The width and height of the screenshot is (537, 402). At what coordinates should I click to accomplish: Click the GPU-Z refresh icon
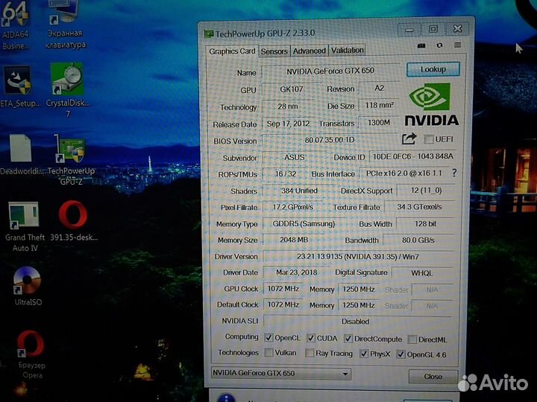pyautogui.click(x=439, y=45)
